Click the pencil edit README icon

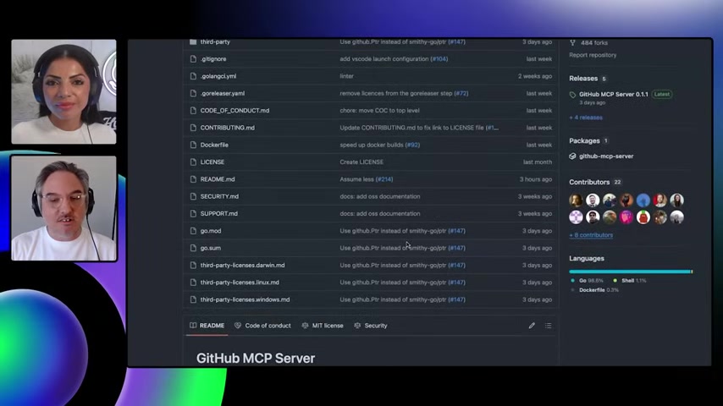point(532,326)
